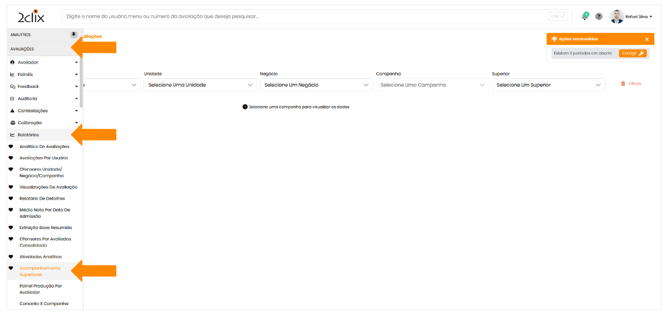Click the help question mark icon
Screen dimensions: 665x317
pyautogui.click(x=599, y=16)
